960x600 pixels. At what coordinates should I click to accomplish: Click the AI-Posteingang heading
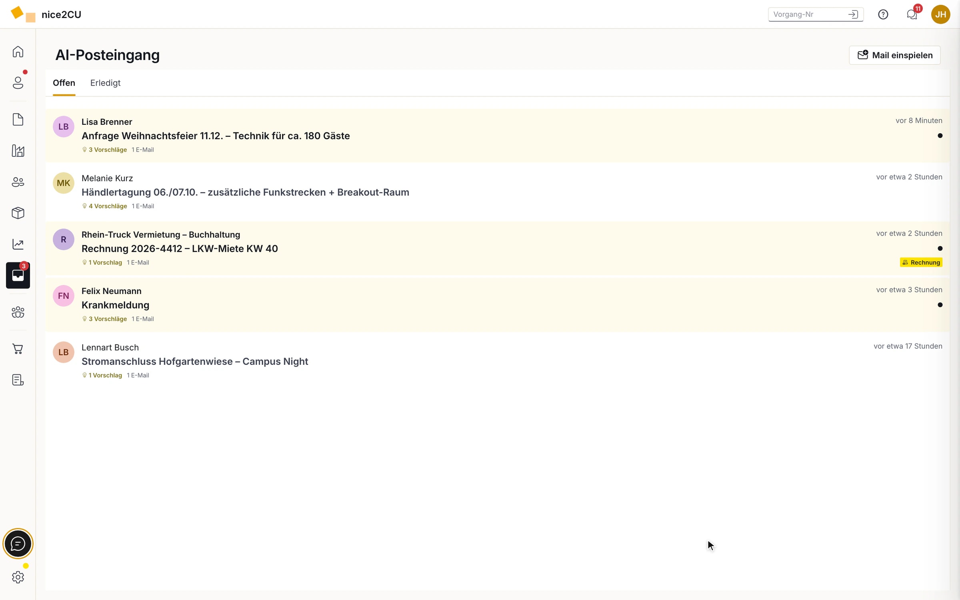click(x=107, y=55)
